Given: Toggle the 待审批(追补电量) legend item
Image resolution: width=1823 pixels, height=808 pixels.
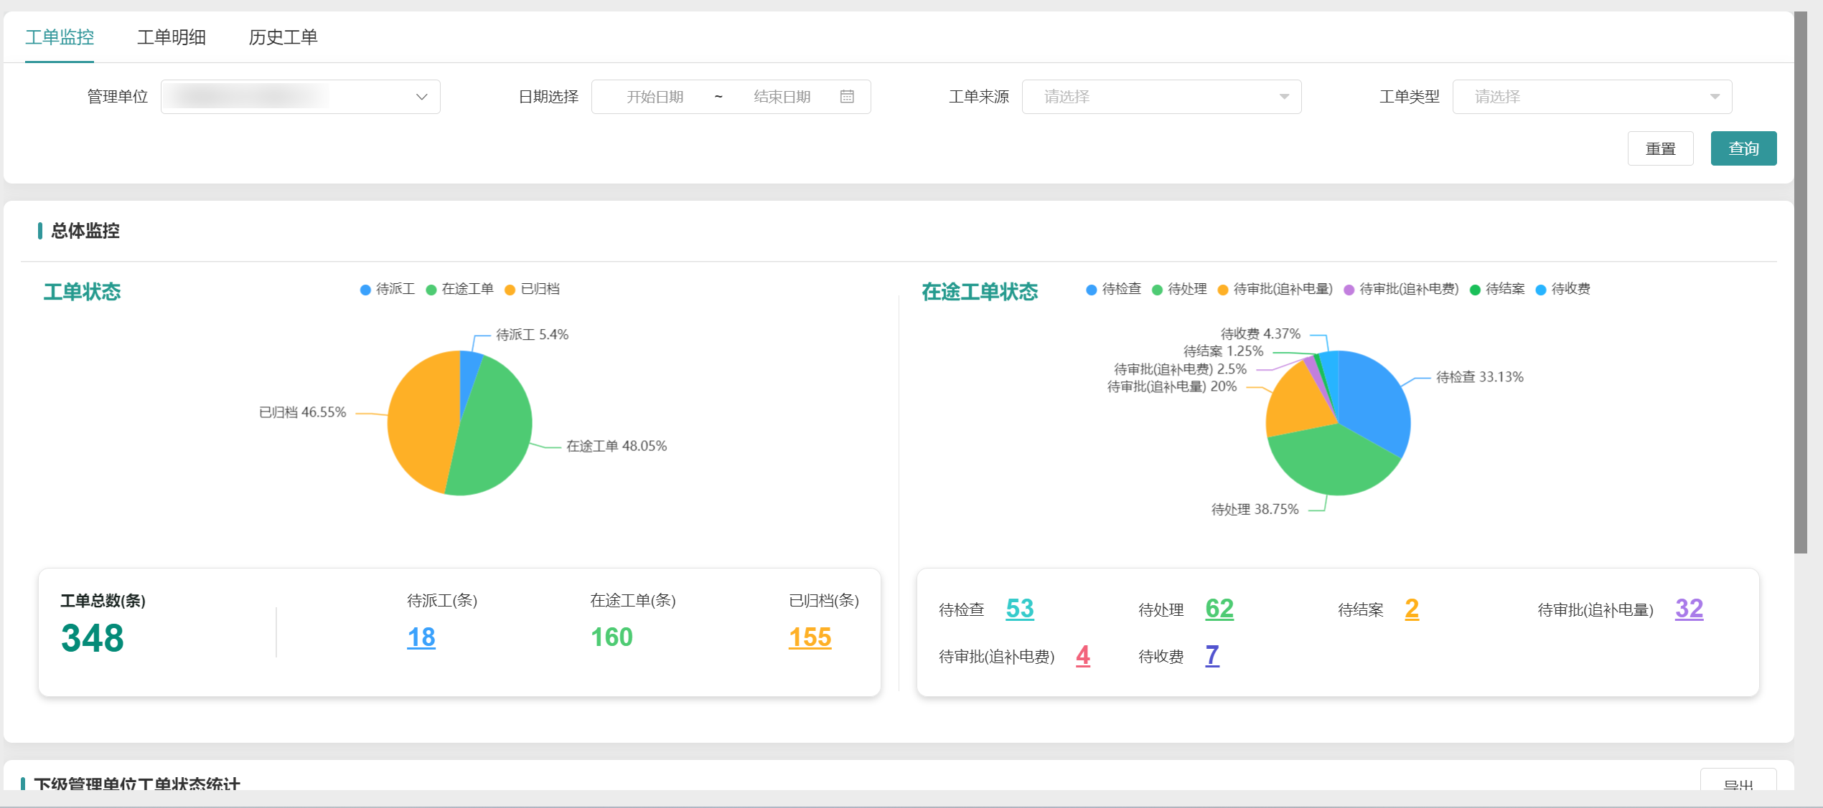Looking at the screenshot, I should click(x=1275, y=289).
